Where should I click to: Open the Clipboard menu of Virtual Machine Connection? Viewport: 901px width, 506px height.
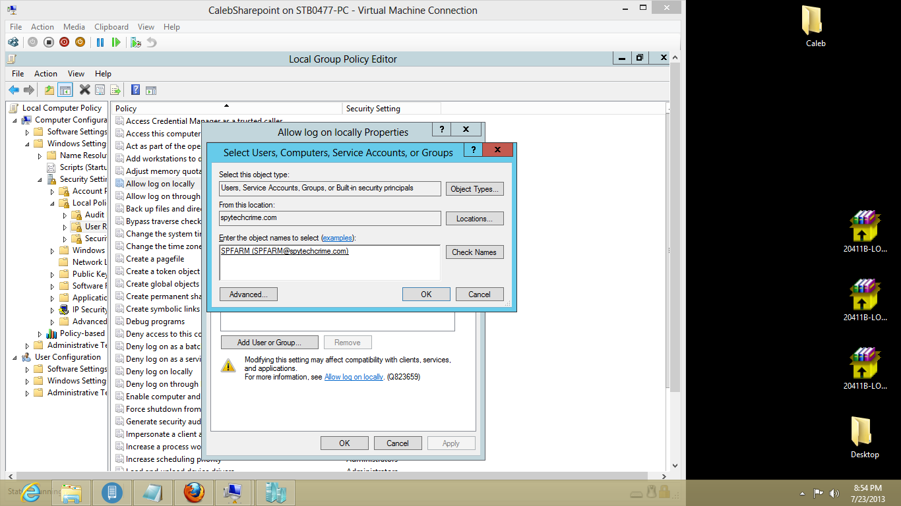coord(111,27)
